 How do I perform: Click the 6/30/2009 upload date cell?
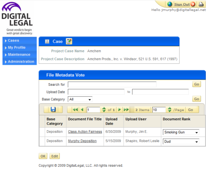coord(113,132)
